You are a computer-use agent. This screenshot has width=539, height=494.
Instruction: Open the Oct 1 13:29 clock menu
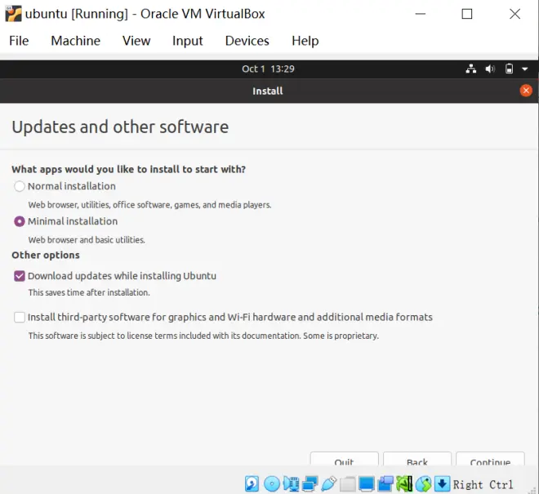[268, 69]
